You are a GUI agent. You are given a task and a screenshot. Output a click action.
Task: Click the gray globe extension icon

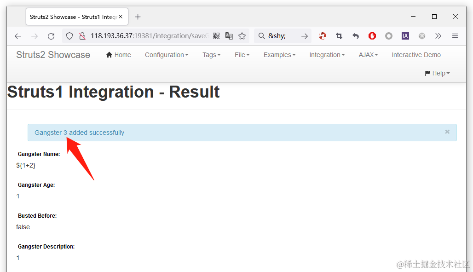422,36
